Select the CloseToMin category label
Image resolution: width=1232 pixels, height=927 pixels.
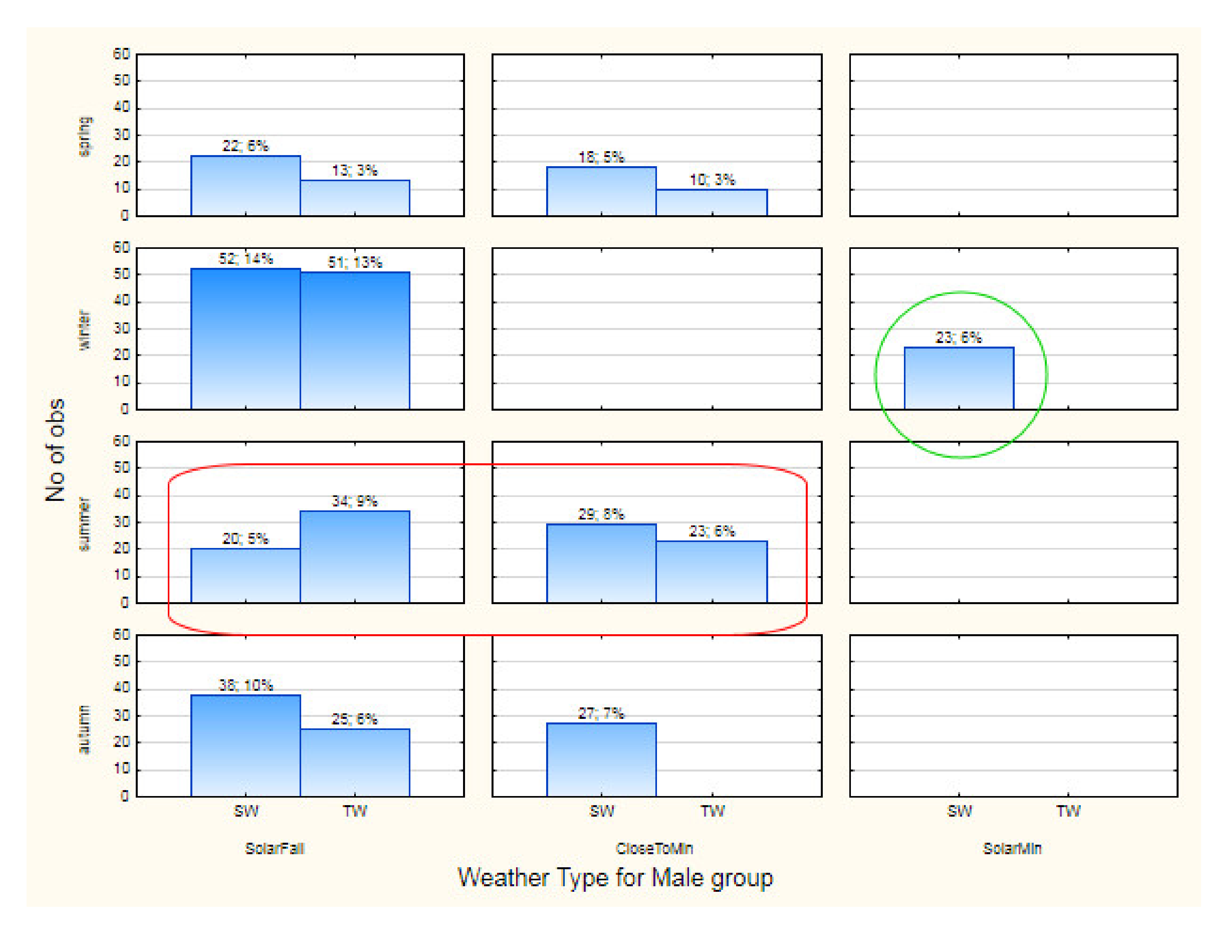tap(655, 849)
